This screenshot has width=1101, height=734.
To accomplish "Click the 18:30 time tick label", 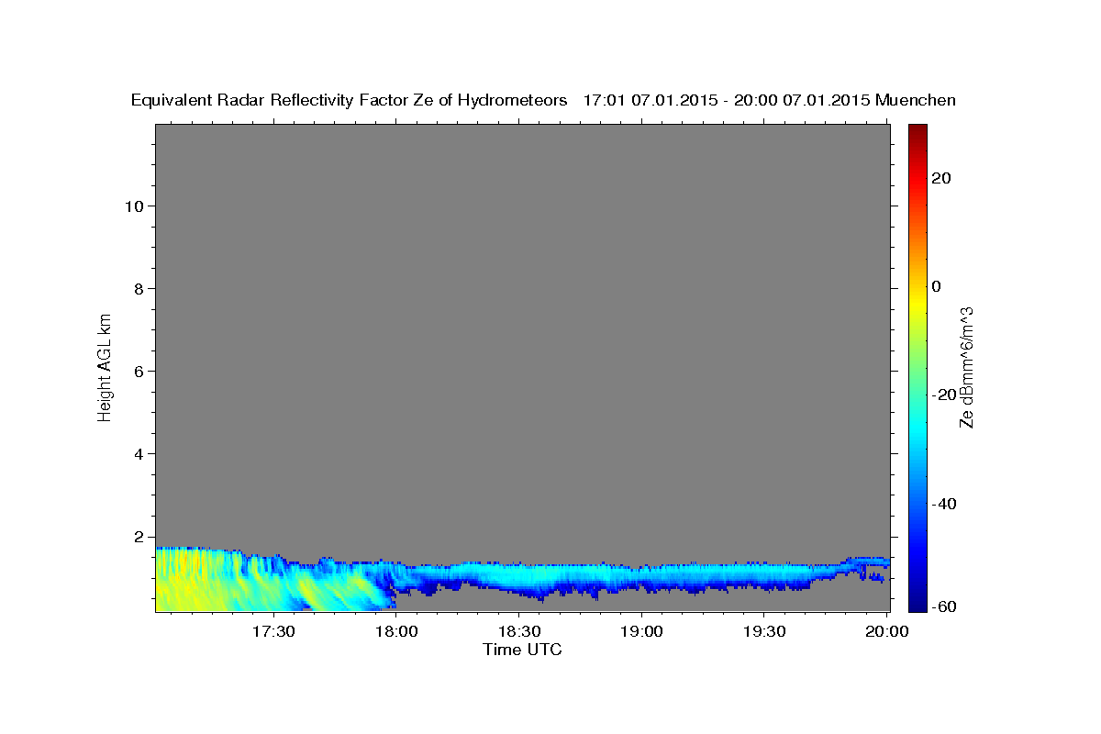I will (519, 631).
